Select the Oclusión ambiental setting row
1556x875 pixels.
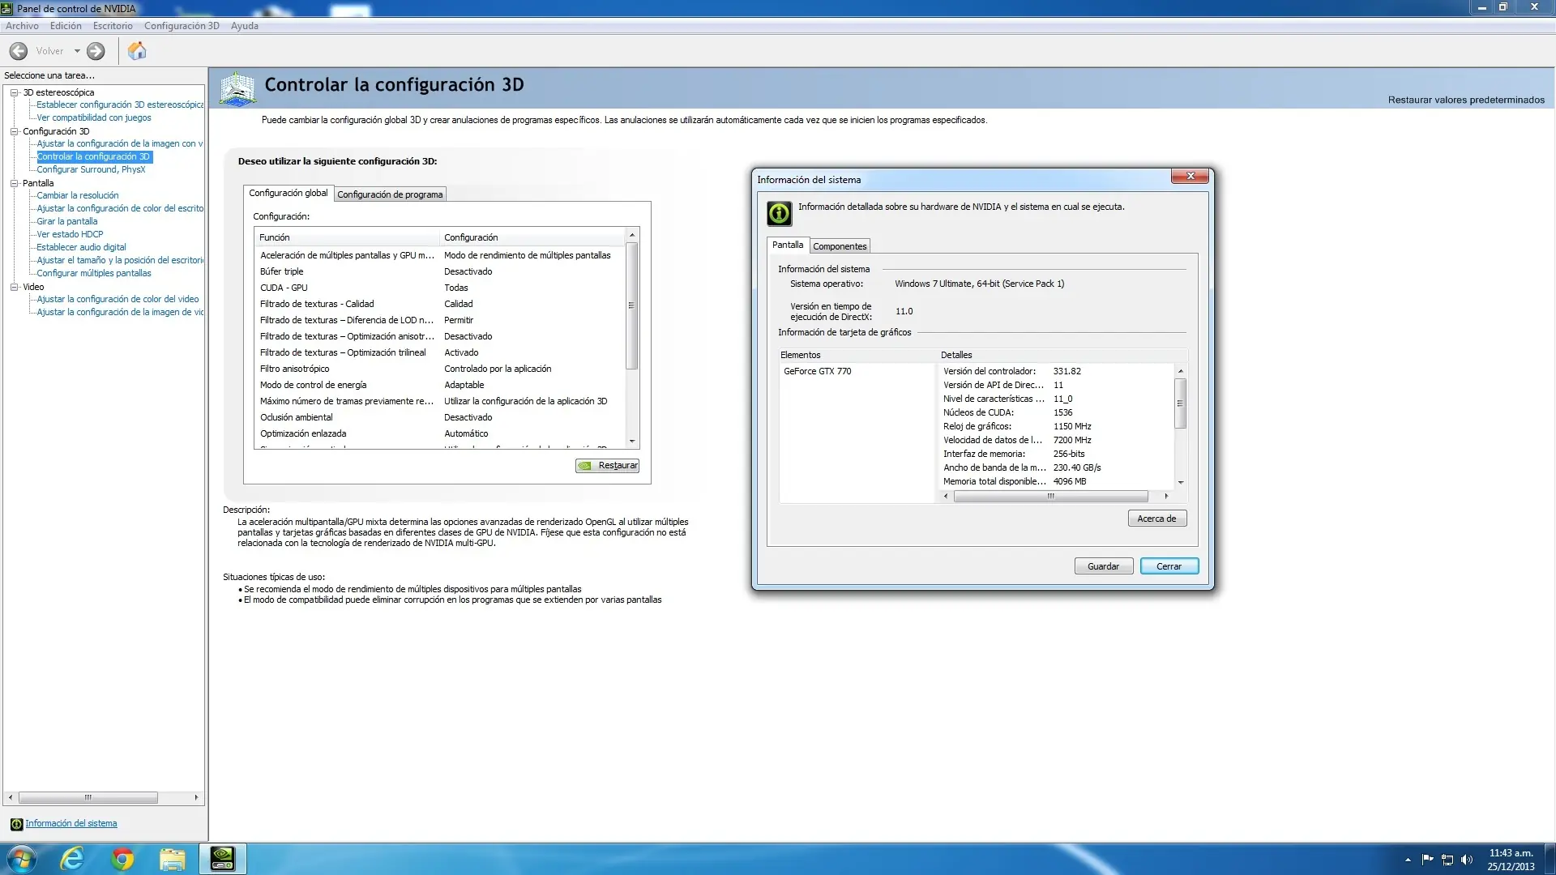point(441,418)
